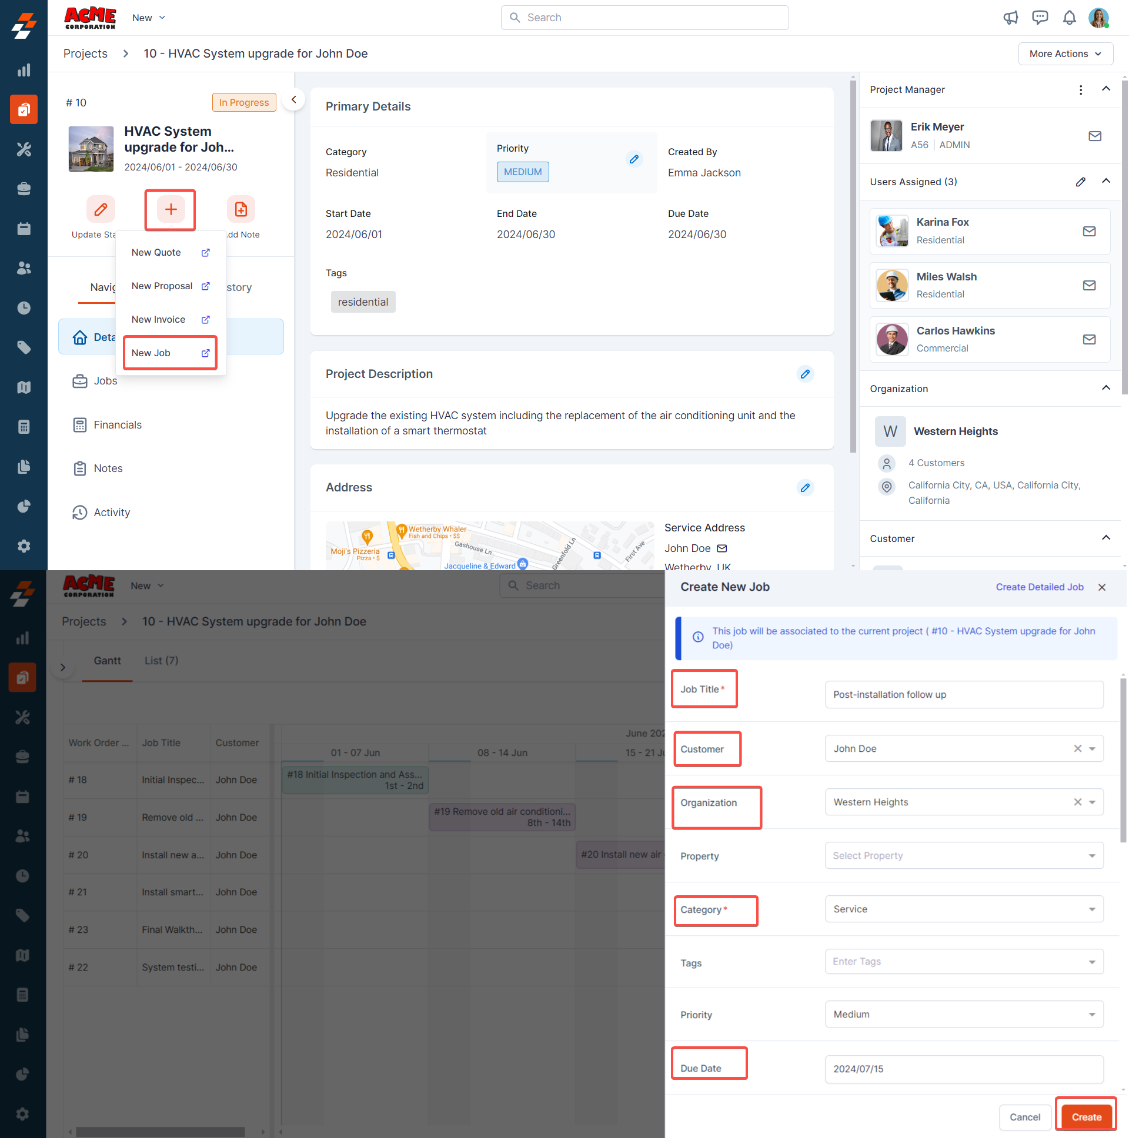
Task: Click the Job Title input field
Action: (x=963, y=694)
